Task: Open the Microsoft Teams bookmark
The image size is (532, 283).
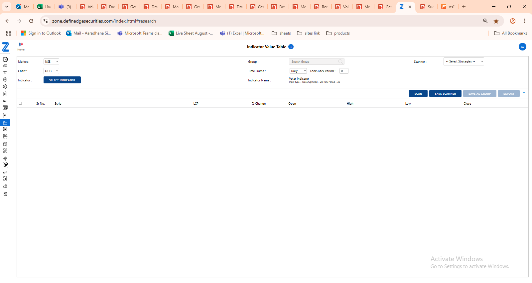Action: (x=140, y=33)
